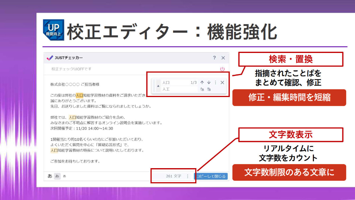The height and width of the screenshot is (200, 355).
Task: Click the first highlighted 人口 in この度は line
Action: pos(80,95)
